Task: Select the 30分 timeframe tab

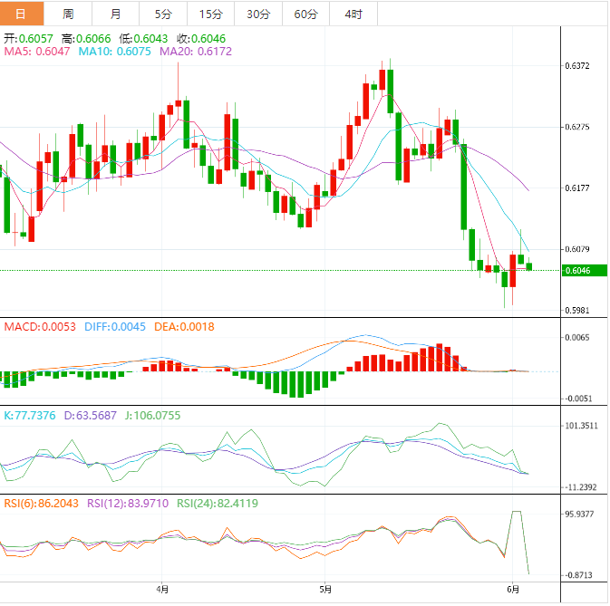Action: (x=257, y=14)
